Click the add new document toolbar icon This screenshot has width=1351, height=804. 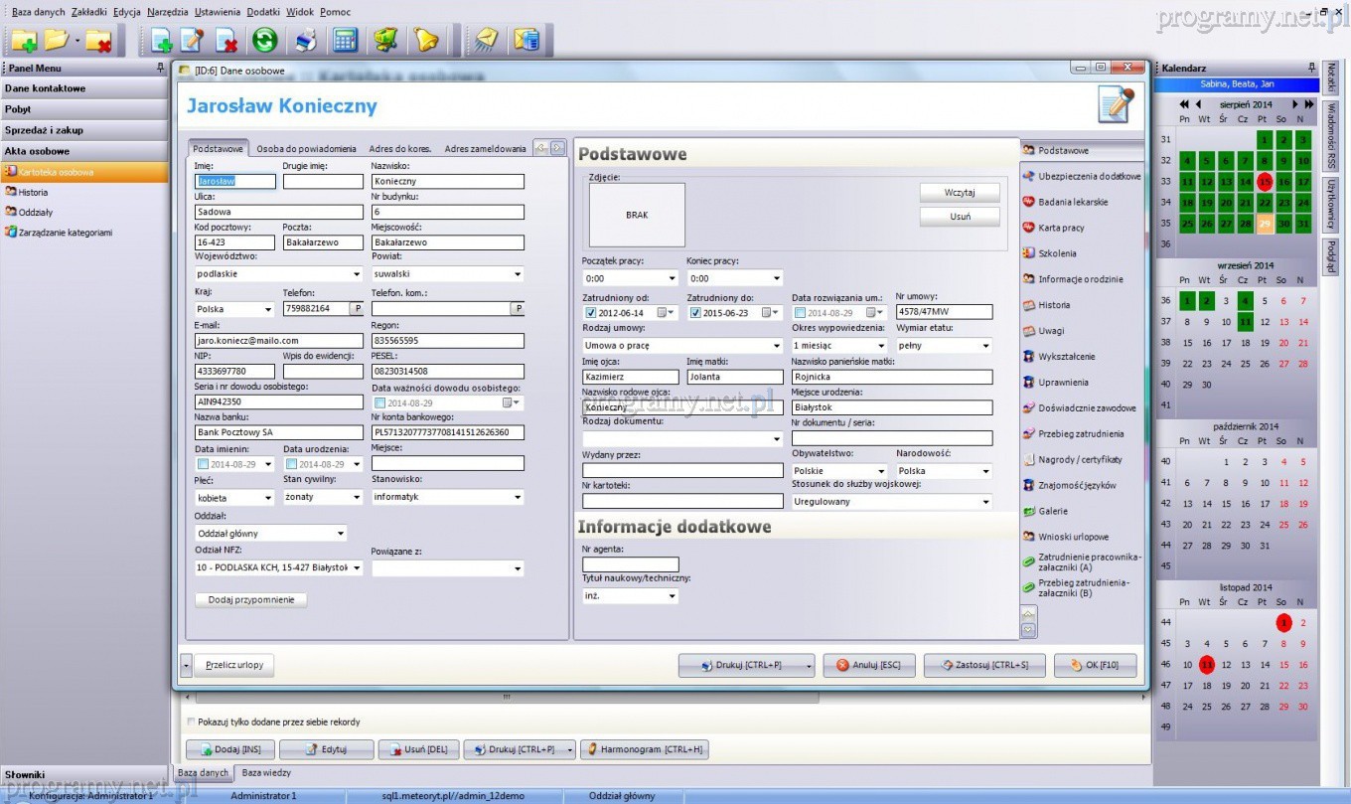click(161, 41)
